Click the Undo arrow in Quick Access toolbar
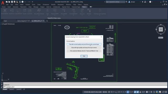This screenshot has height=94, width=168. click(25, 2)
